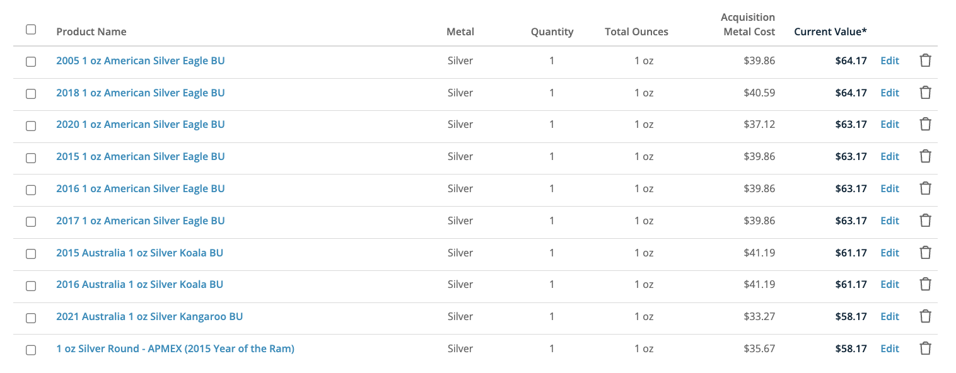Delete the 2021 Silver Kangaroo entry
956x373 pixels.
click(925, 317)
